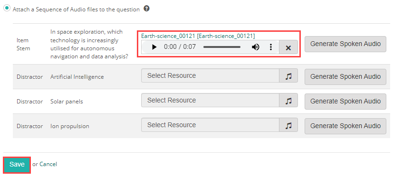This screenshot has width=393, height=177.
Task: Click the Item Stem question text
Action: tap(89, 44)
